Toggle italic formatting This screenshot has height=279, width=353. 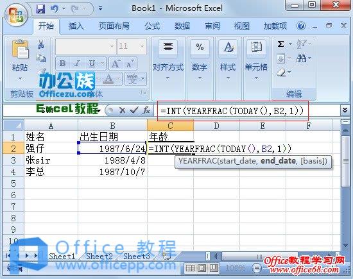tap(77, 63)
